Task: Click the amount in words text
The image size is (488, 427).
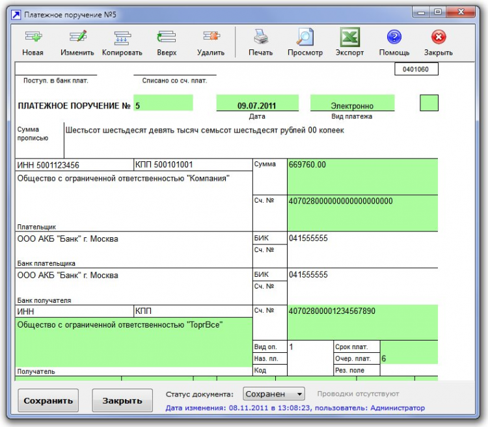Action: coord(205,130)
